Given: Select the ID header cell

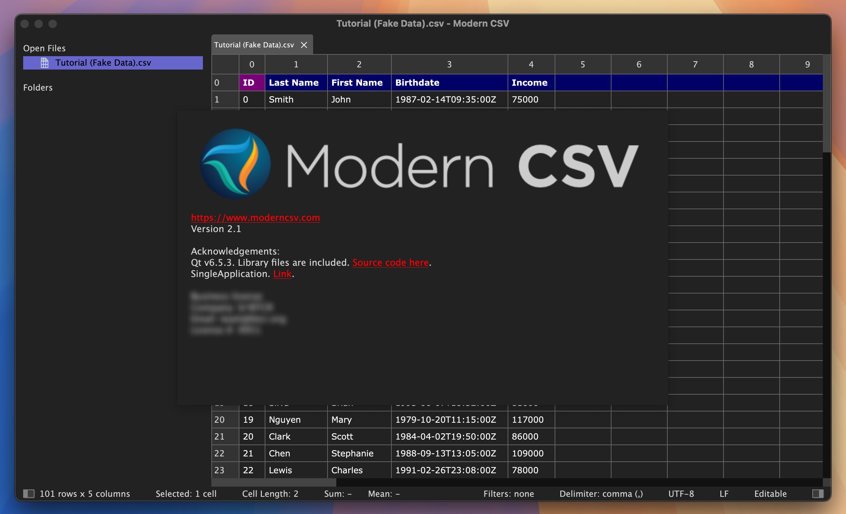Looking at the screenshot, I should [252, 83].
